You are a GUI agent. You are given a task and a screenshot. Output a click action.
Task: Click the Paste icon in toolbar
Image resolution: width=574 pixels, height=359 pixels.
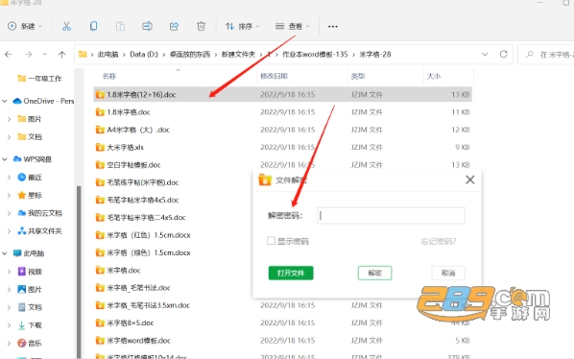120,26
